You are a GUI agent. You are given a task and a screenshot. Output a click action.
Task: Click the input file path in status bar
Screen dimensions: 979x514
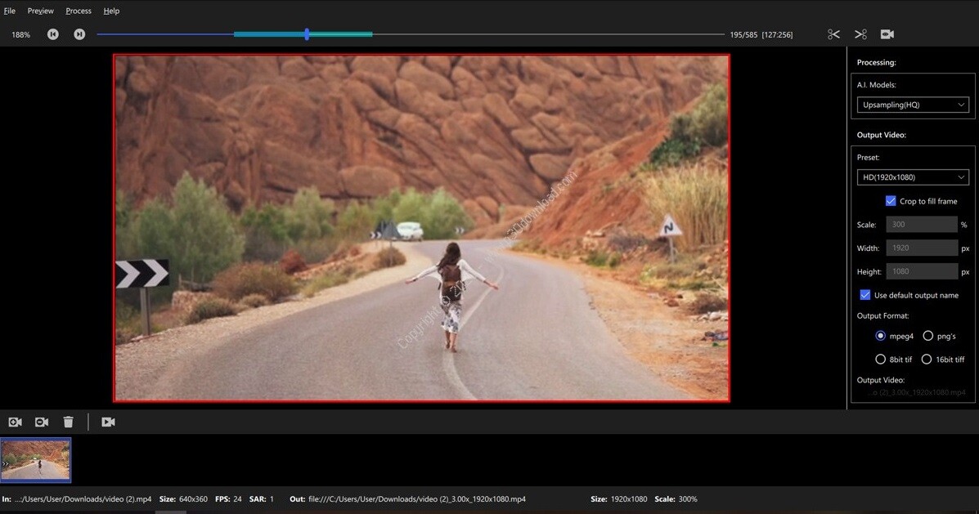point(83,499)
